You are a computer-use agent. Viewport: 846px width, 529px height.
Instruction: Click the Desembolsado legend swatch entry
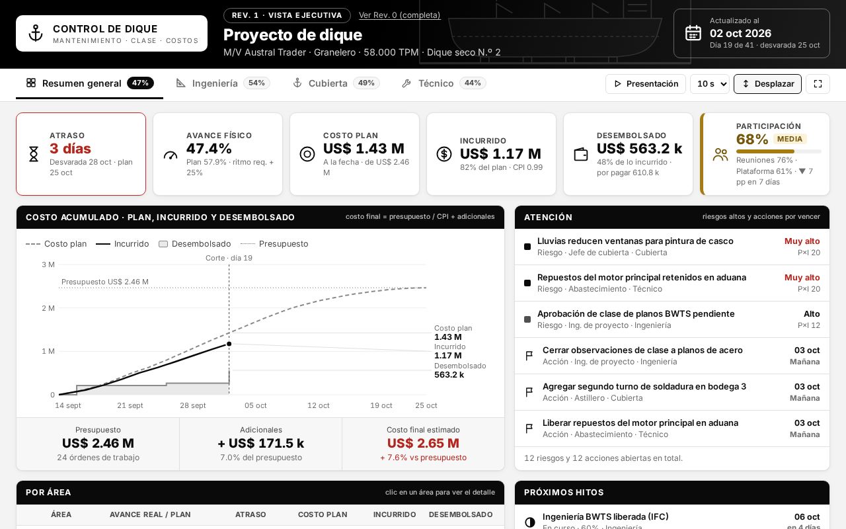(195, 244)
